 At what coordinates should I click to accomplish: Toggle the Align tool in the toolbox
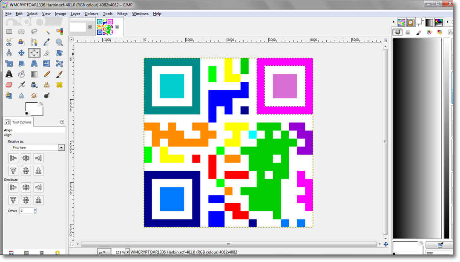pyautogui.click(x=34, y=53)
